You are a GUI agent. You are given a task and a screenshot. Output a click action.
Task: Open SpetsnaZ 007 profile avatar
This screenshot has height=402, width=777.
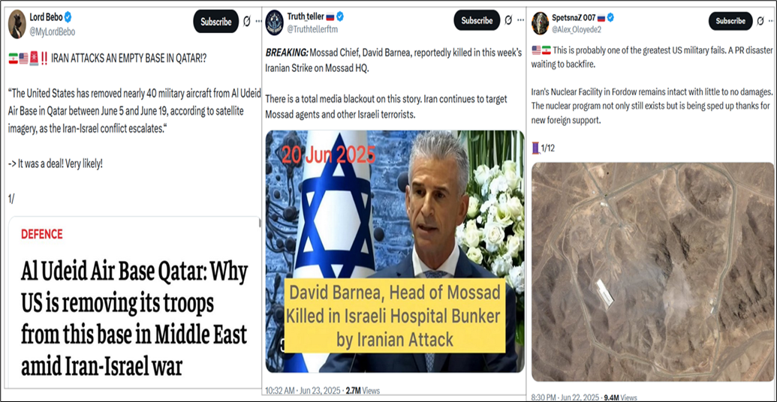(540, 23)
